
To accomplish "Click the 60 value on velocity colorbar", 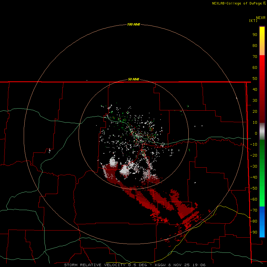I will coord(255,67).
